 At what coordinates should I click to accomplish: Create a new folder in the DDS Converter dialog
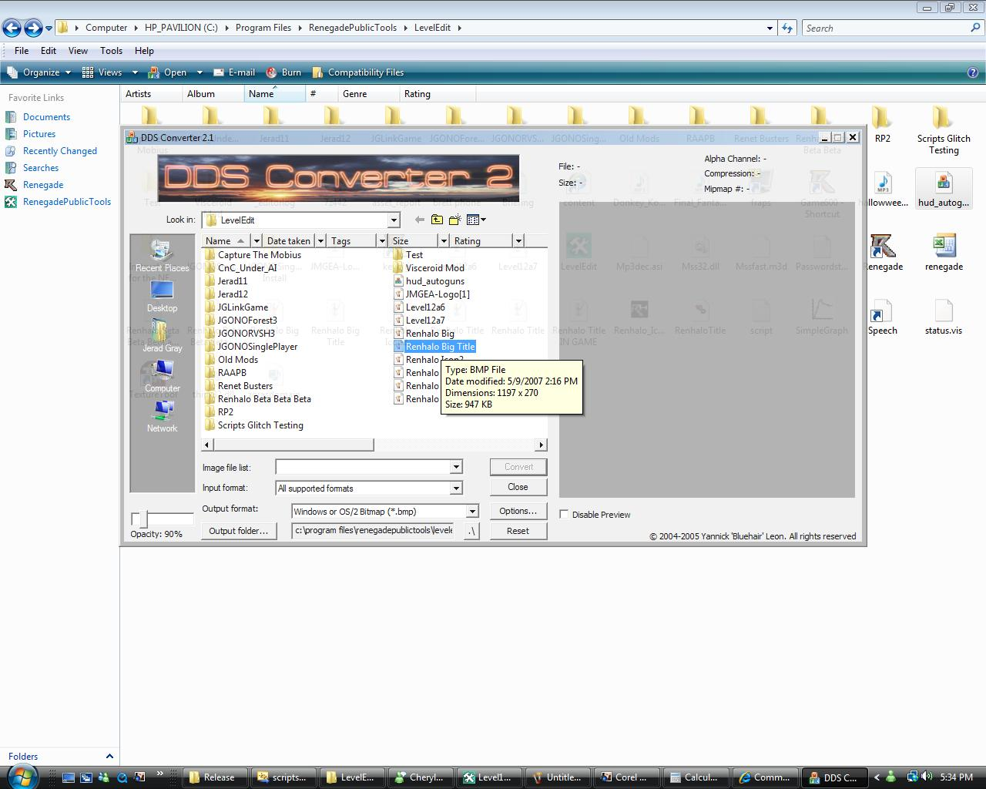tap(455, 220)
